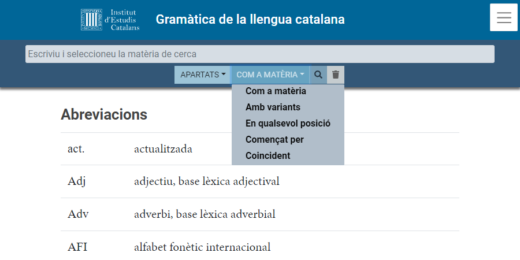Clear the search with the trash icon
This screenshot has width=520, height=260.
pos(336,75)
